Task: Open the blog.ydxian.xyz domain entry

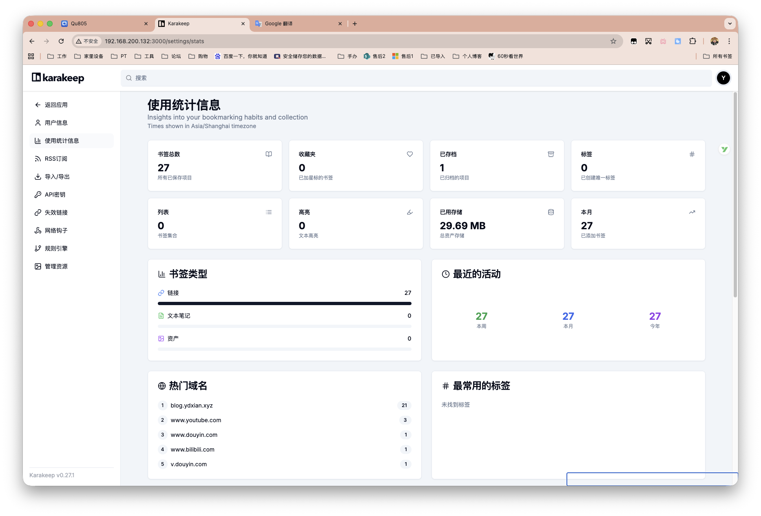Action: pos(191,405)
